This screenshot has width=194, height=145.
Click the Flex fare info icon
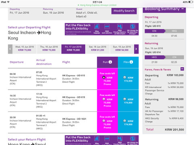(x=131, y=62)
